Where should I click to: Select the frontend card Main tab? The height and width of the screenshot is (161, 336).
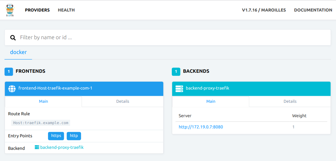coord(43,101)
